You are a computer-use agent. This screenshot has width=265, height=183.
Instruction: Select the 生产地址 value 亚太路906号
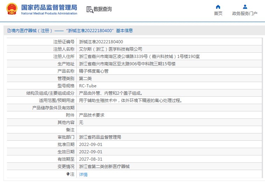127,64
